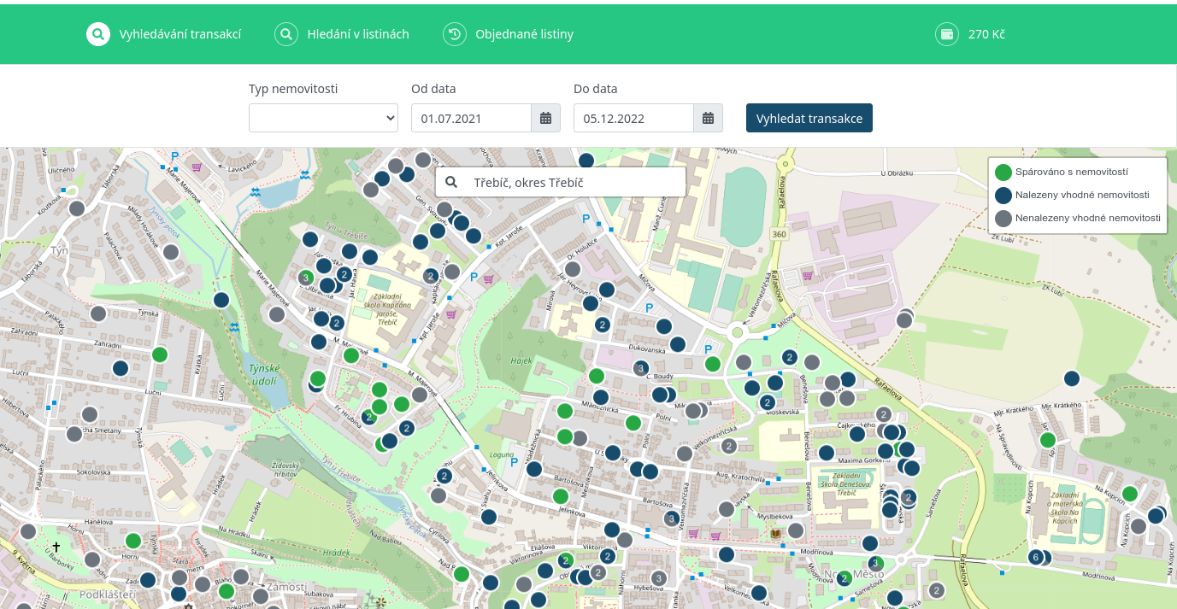Screen dimensions: 1177x609
Task: Select the green marker above Na Kopcích street
Action: 1130,494
